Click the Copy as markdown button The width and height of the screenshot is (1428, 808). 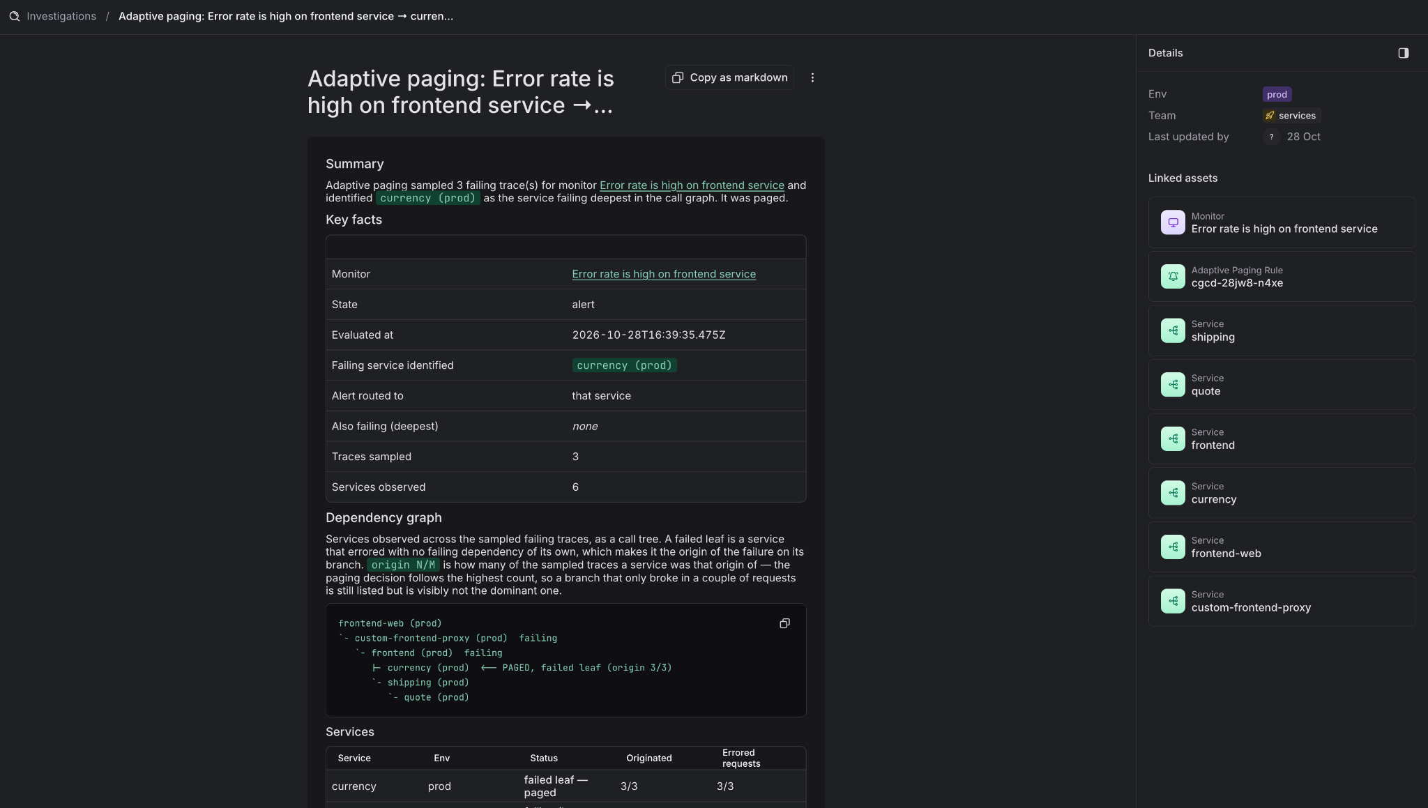point(729,77)
